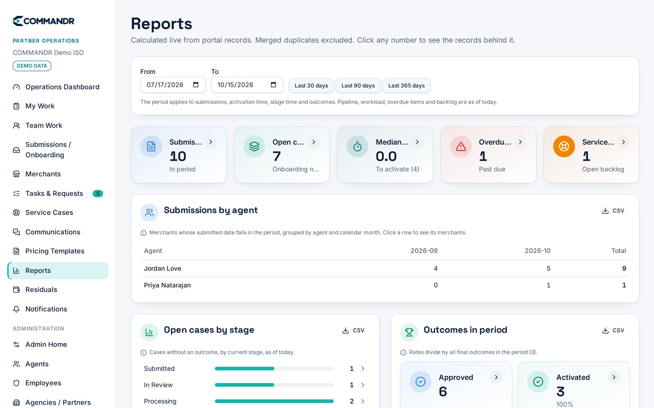Click the From date input field
The width and height of the screenshot is (654, 408).
(x=173, y=85)
